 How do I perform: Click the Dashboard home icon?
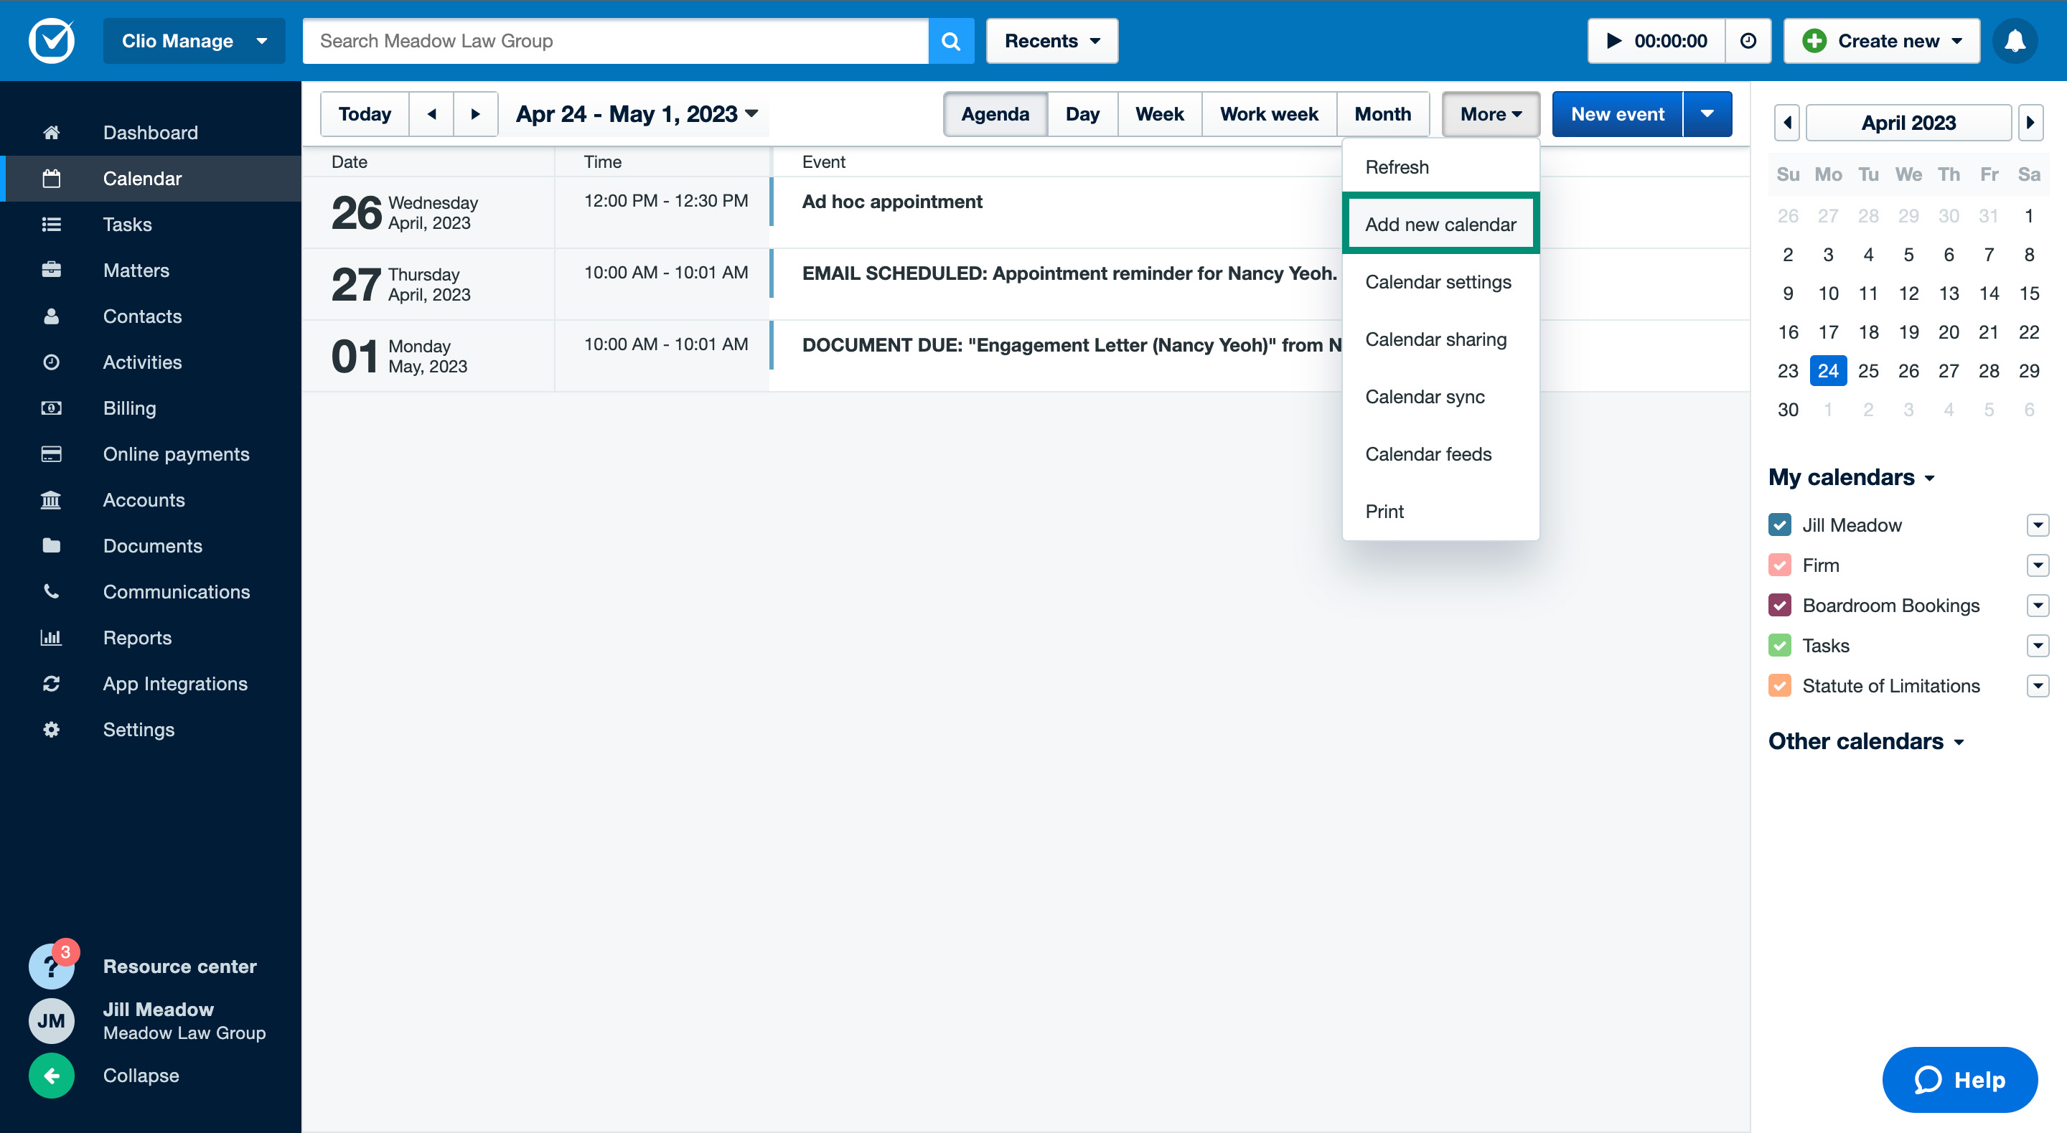tap(52, 133)
